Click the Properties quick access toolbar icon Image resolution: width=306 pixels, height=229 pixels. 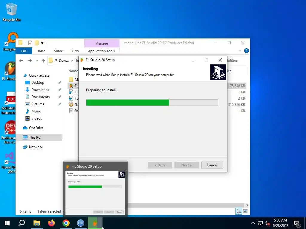pos(30,43)
